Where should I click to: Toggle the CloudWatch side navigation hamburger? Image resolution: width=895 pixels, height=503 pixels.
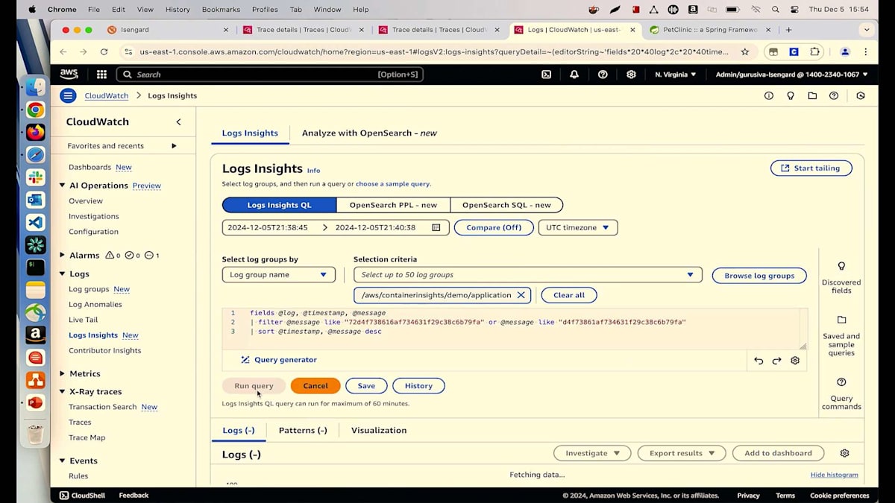[68, 95]
